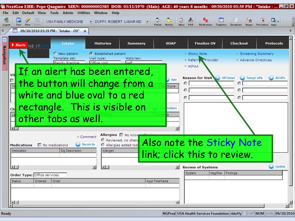Click the Order Type field Office services
The width and height of the screenshot is (295, 221).
(x=50, y=175)
